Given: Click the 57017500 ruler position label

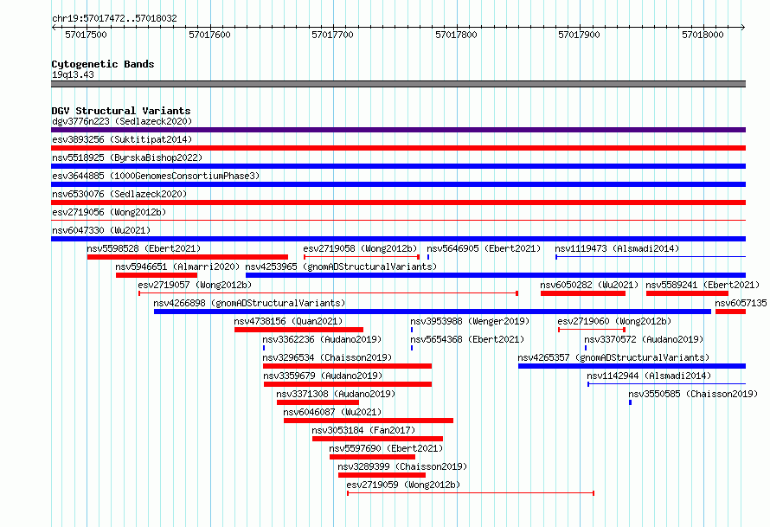Looking at the screenshot, I should pyautogui.click(x=86, y=35).
